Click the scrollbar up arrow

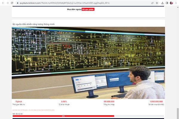click(178, 7)
